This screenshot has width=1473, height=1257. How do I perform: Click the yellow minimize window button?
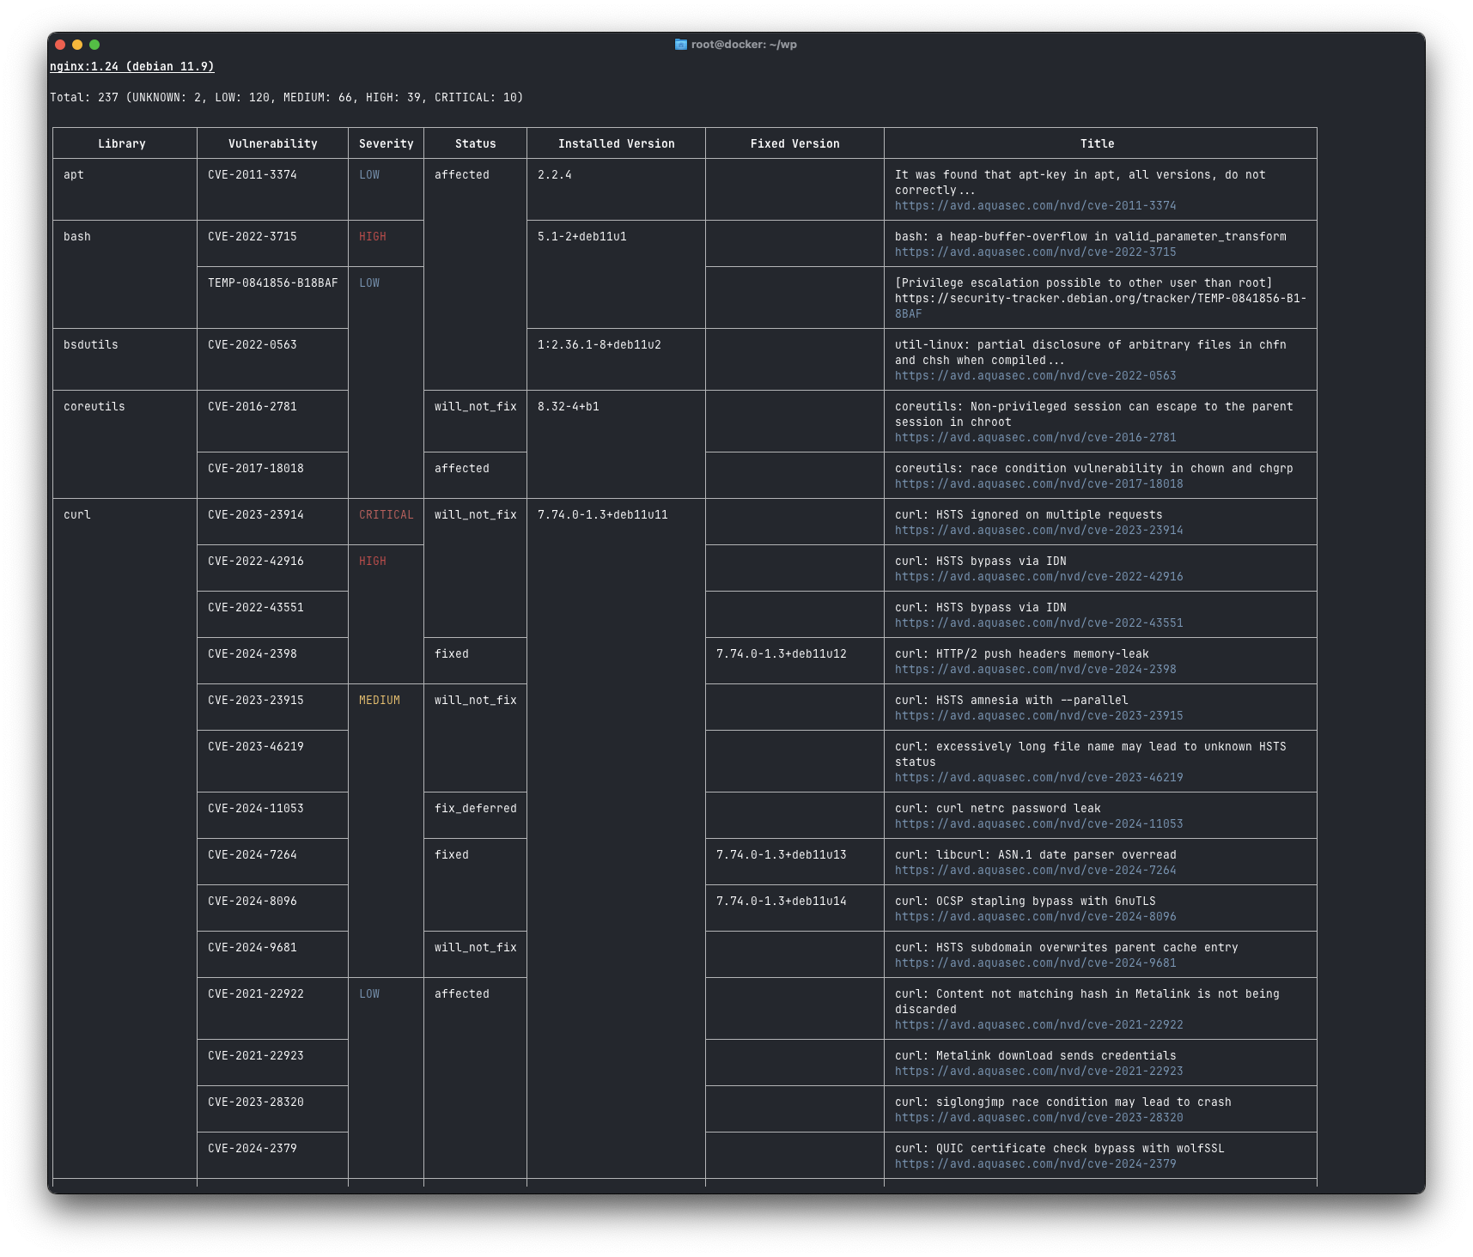pyautogui.click(x=77, y=45)
